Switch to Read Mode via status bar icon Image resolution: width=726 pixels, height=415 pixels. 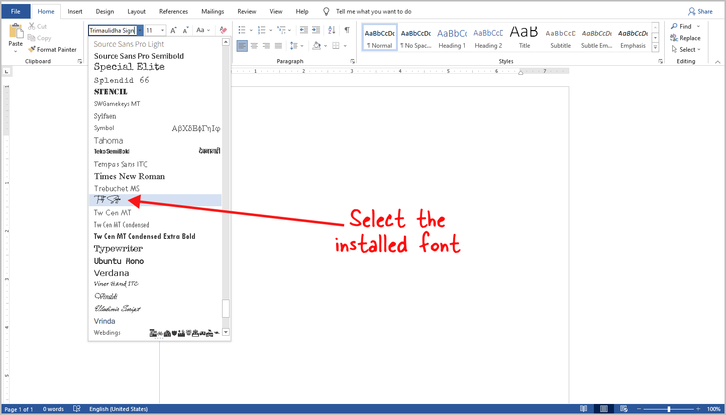click(584, 408)
